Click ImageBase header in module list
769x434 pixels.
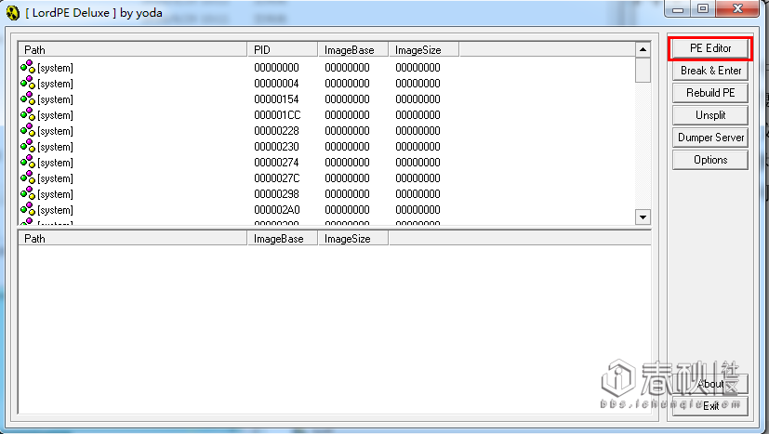click(x=283, y=238)
